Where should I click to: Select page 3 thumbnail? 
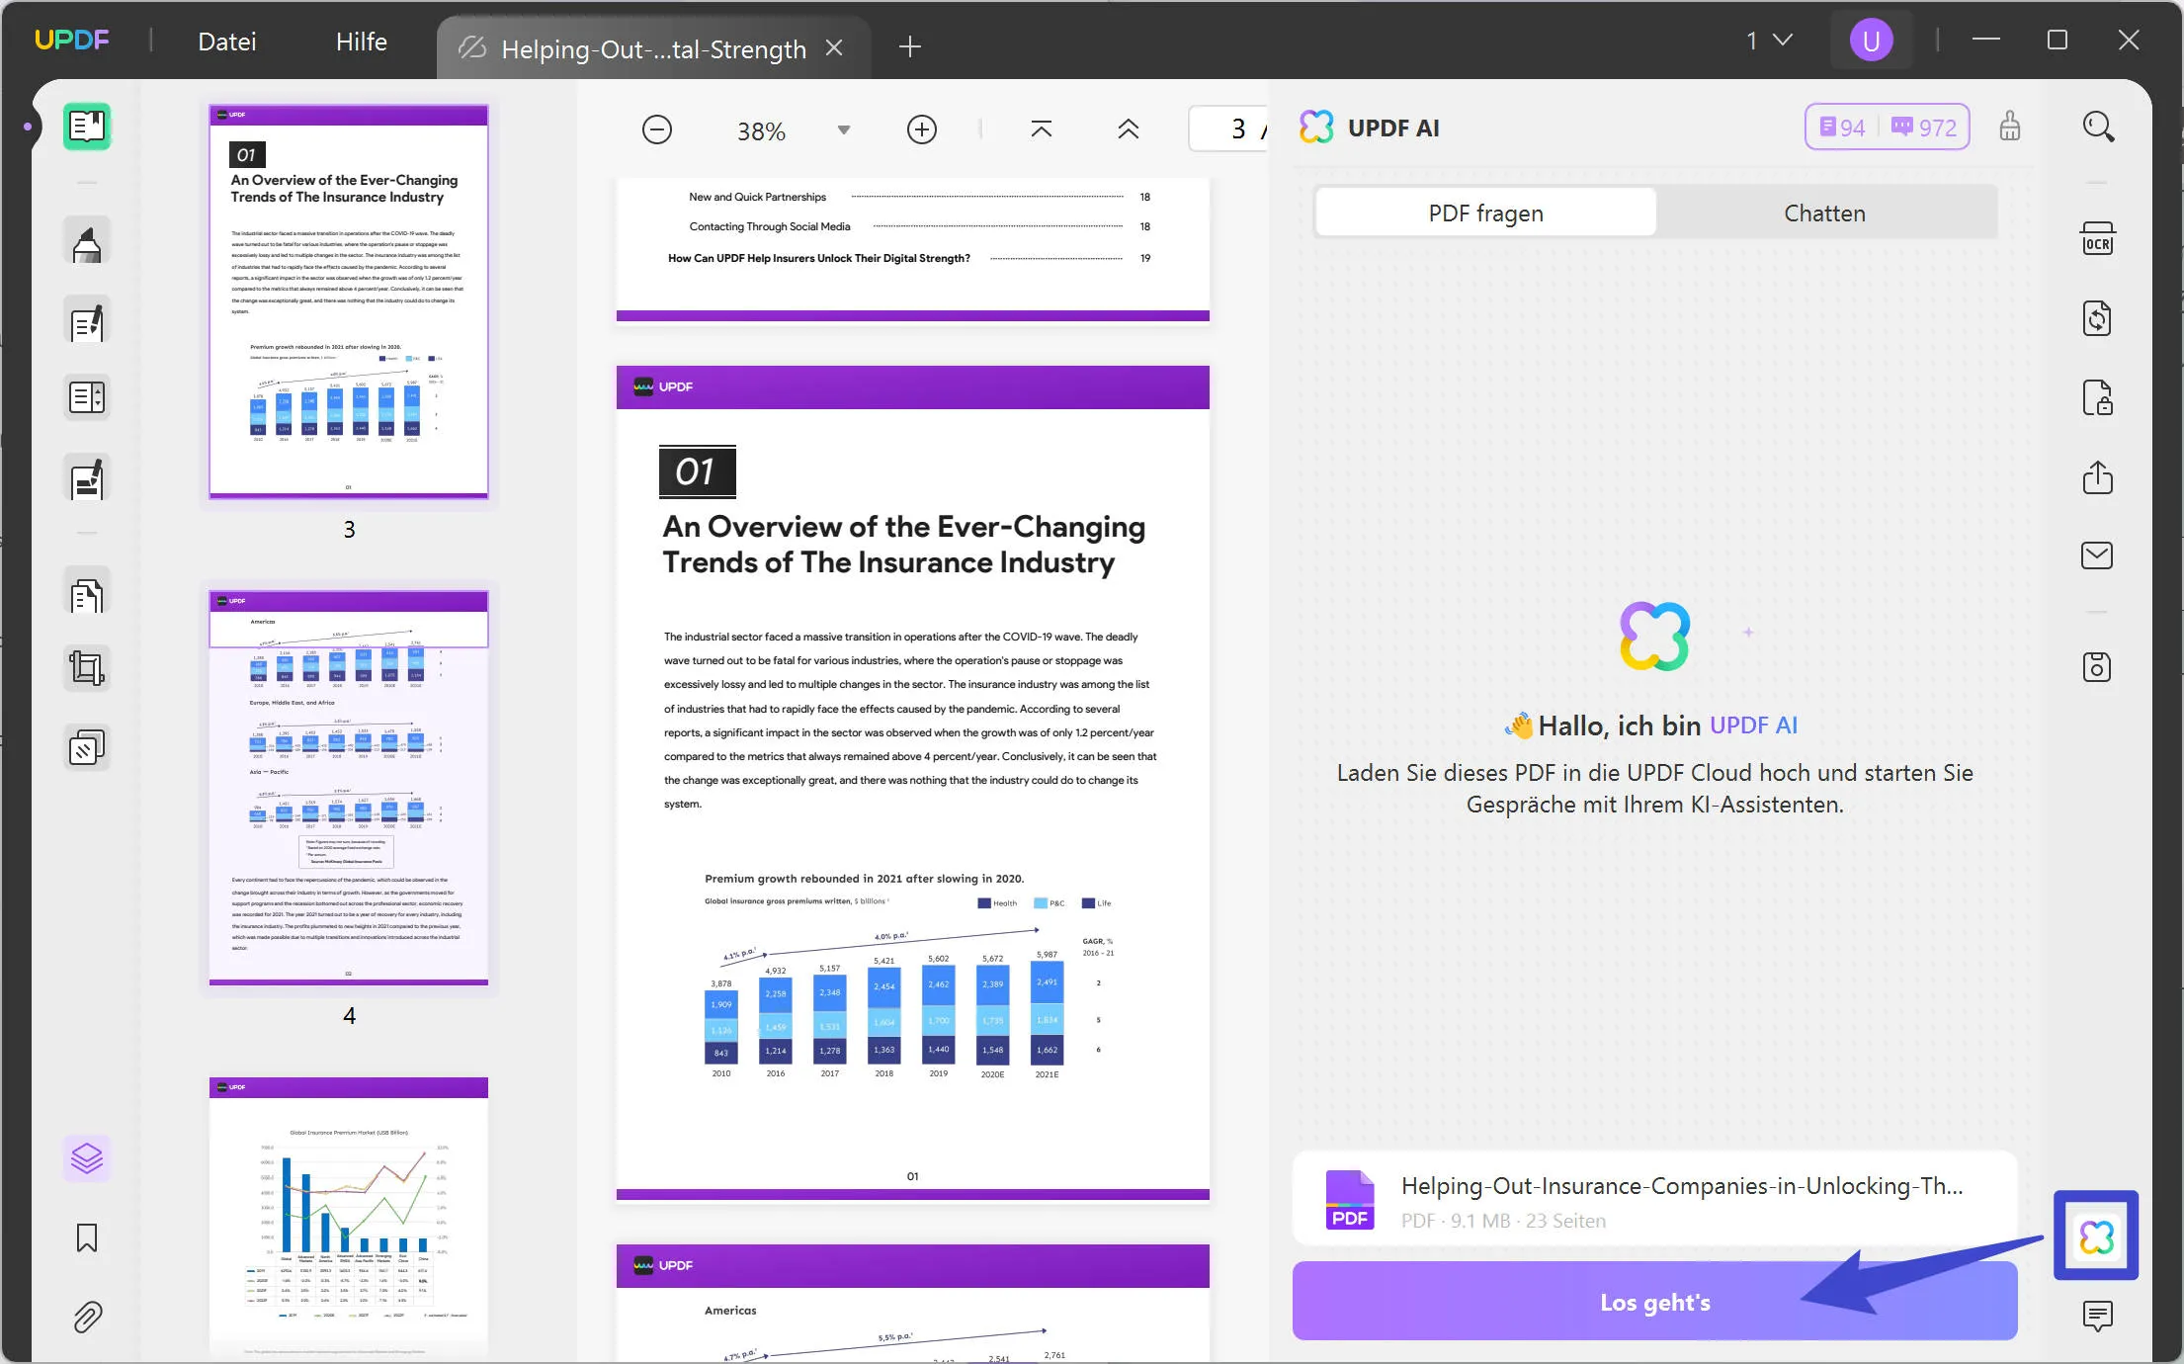349,301
